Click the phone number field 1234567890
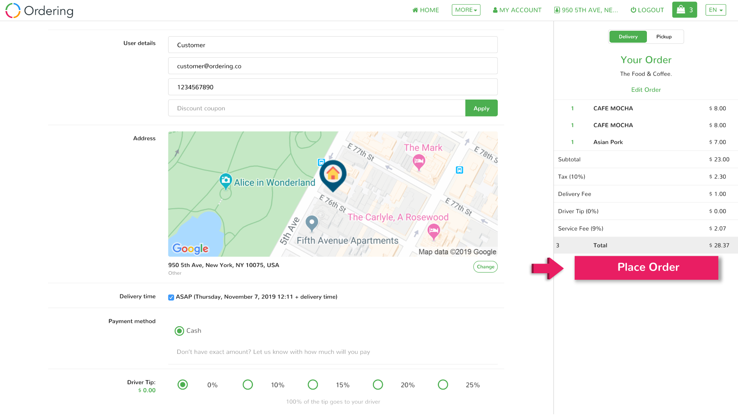The height and width of the screenshot is (415, 738). pos(333,87)
